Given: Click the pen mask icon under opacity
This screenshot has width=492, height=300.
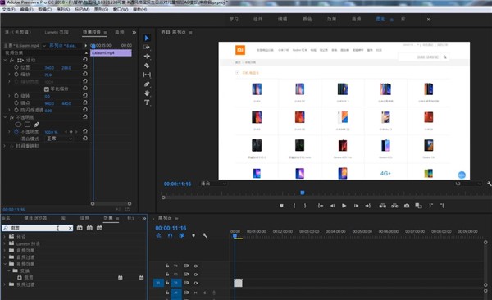Looking at the screenshot, I should pos(36,125).
